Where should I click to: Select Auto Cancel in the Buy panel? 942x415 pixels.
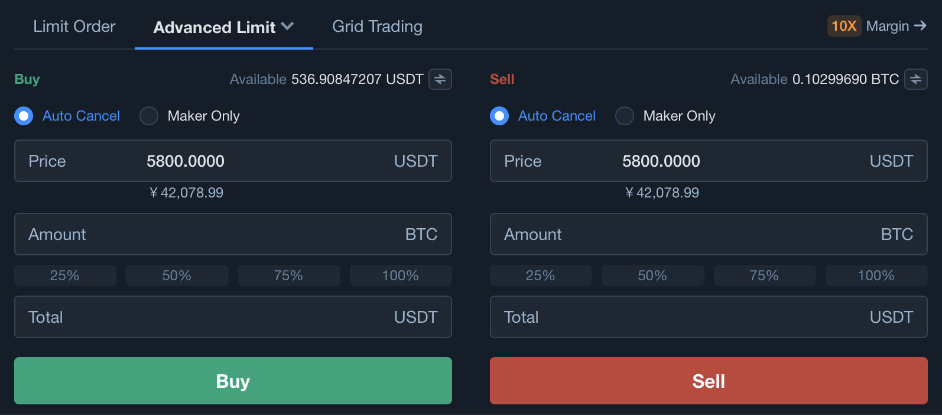click(x=24, y=116)
